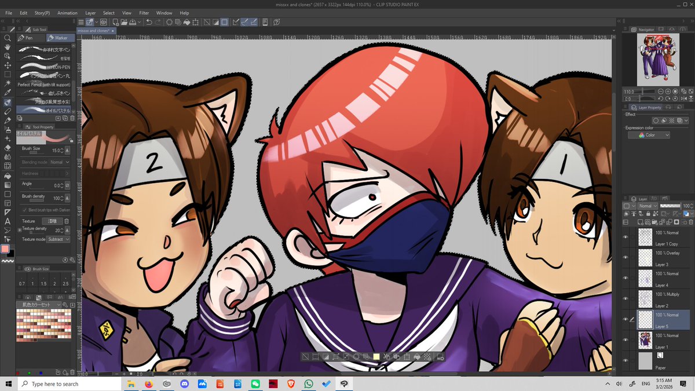Hide Layer 3 with its eye icon

click(x=625, y=257)
